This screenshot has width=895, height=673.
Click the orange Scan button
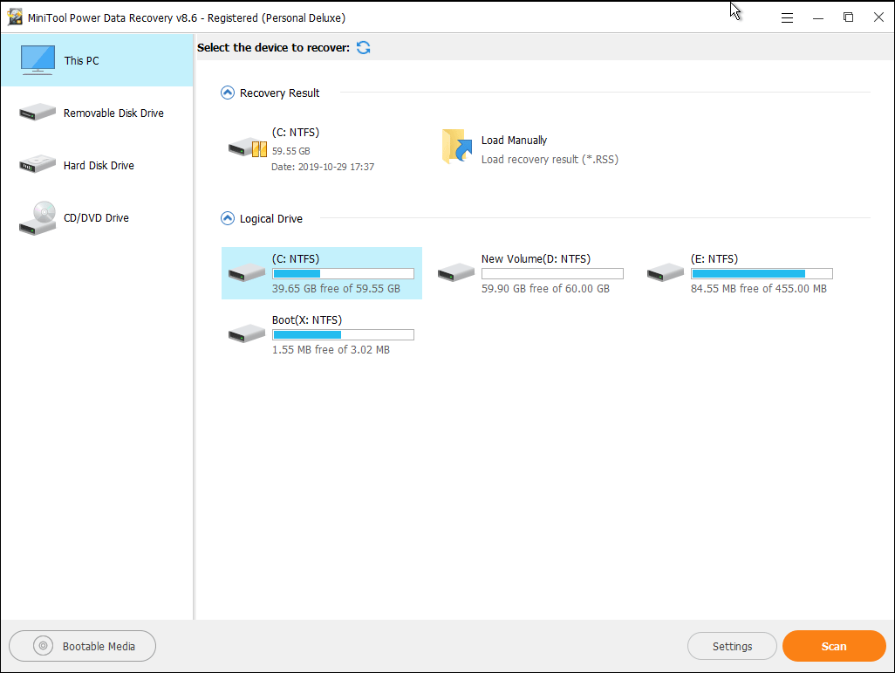click(833, 646)
